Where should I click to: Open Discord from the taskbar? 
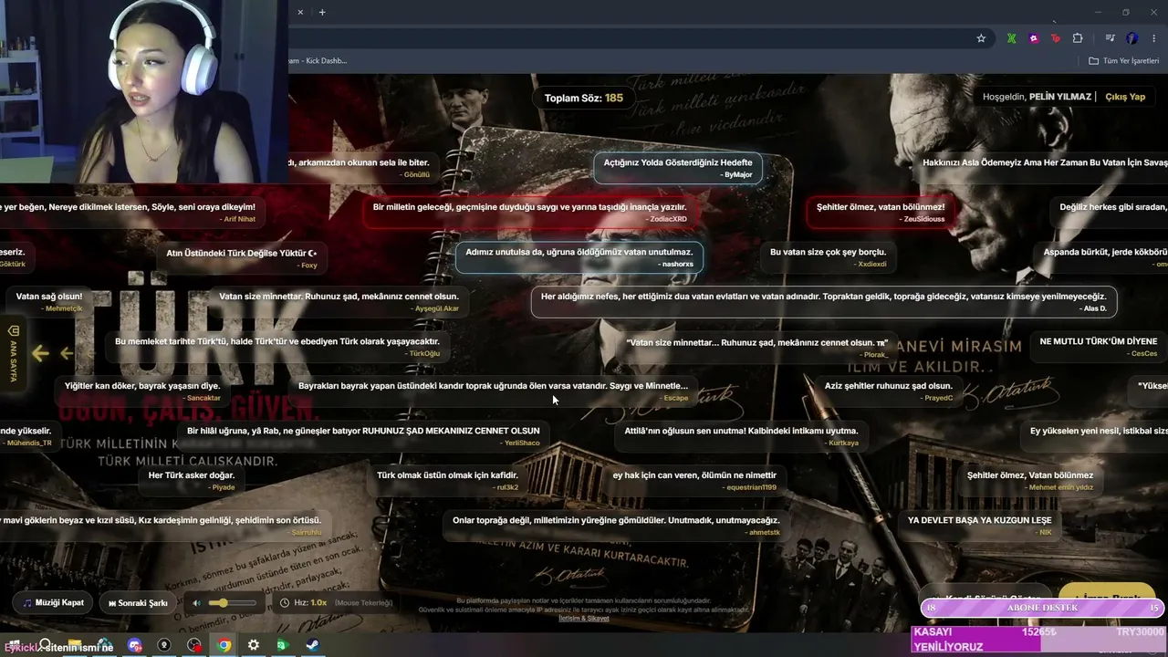pos(135,645)
